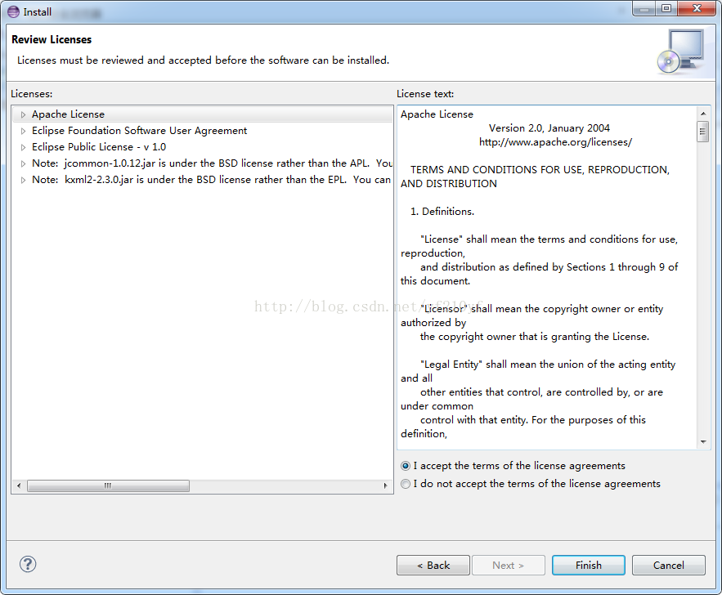
Task: Select Eclipse Foundation Software User Agreement row
Action: (x=203, y=131)
